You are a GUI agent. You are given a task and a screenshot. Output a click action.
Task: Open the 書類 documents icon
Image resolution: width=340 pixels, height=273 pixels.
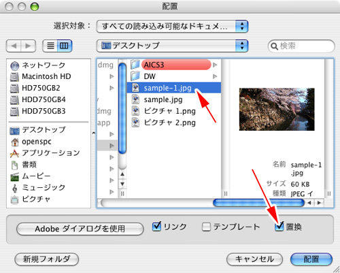pyautogui.click(x=14, y=165)
